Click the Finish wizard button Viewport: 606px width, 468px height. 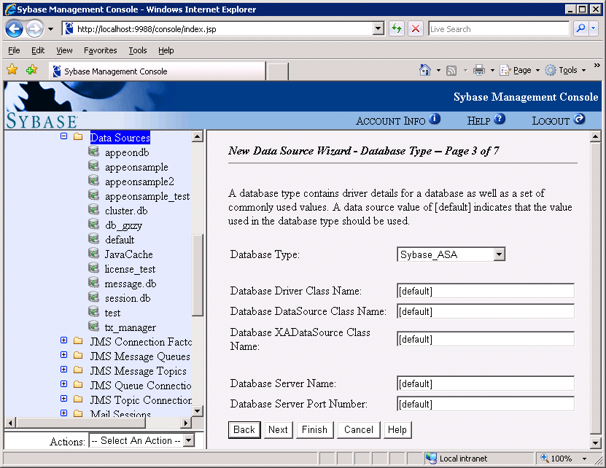(314, 430)
